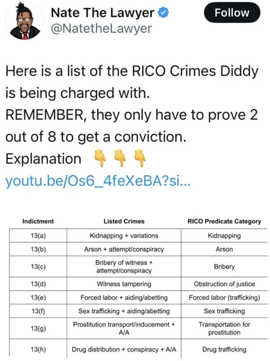
Task: Click the 13(h) indictment cell
Action: coord(38,349)
